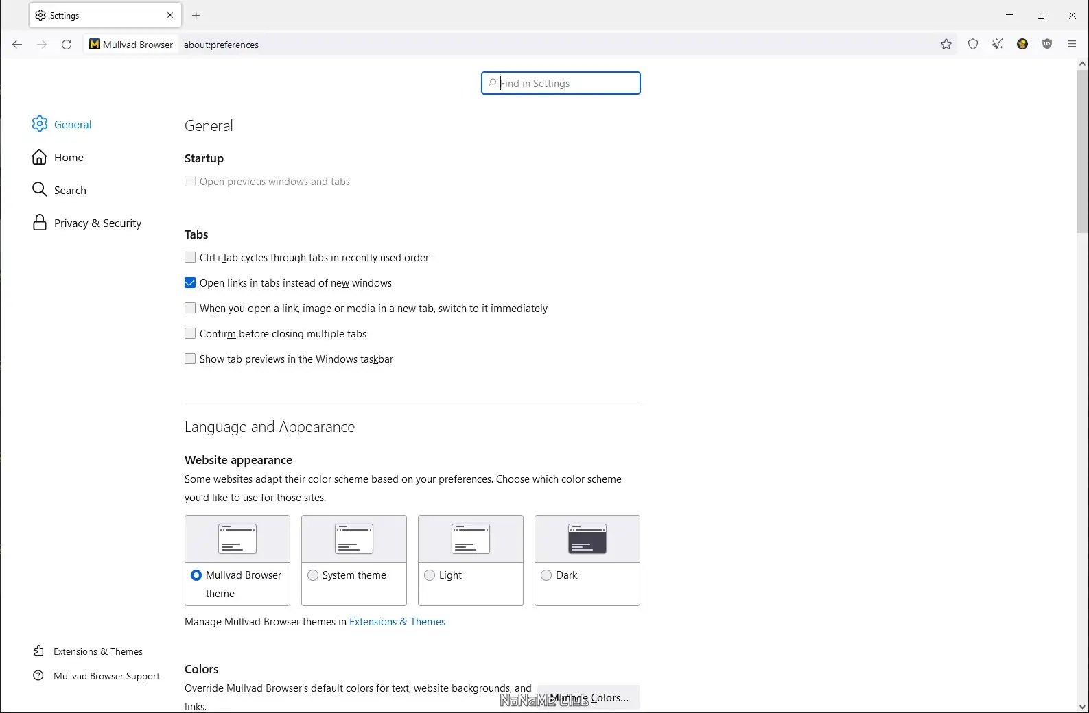
Task: Open a new tab with the plus button
Action: click(196, 15)
